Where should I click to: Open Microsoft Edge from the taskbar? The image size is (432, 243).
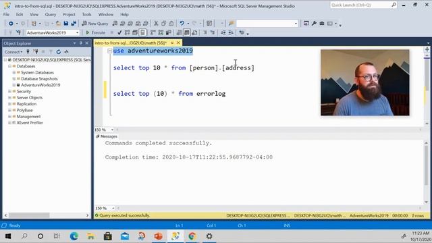coord(74,236)
